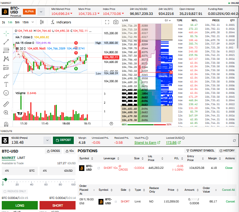Screen dimensions: 239x212
Task: Click order book bid price 104,681.60
Action: pos(129,109)
